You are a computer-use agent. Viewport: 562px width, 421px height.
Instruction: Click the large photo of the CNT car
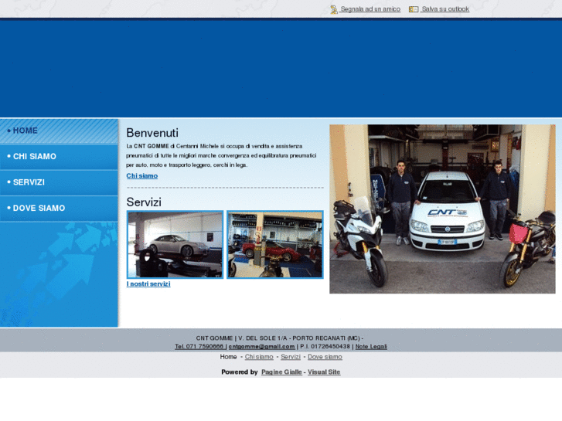442,209
